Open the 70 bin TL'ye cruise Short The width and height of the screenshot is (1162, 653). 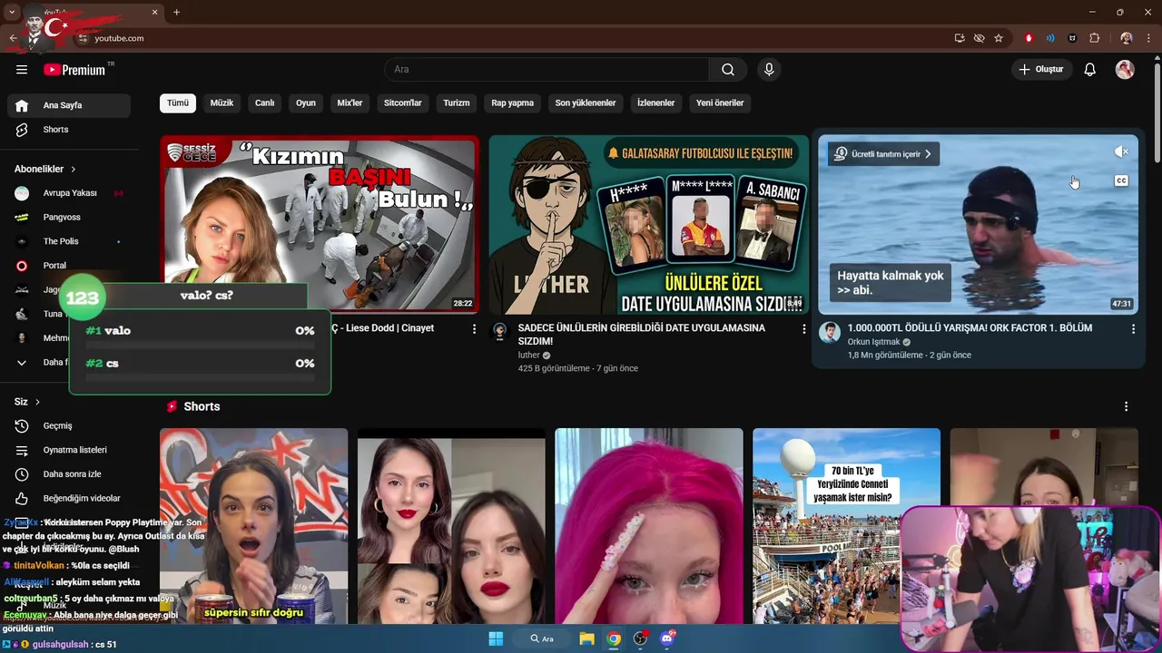(x=846, y=526)
